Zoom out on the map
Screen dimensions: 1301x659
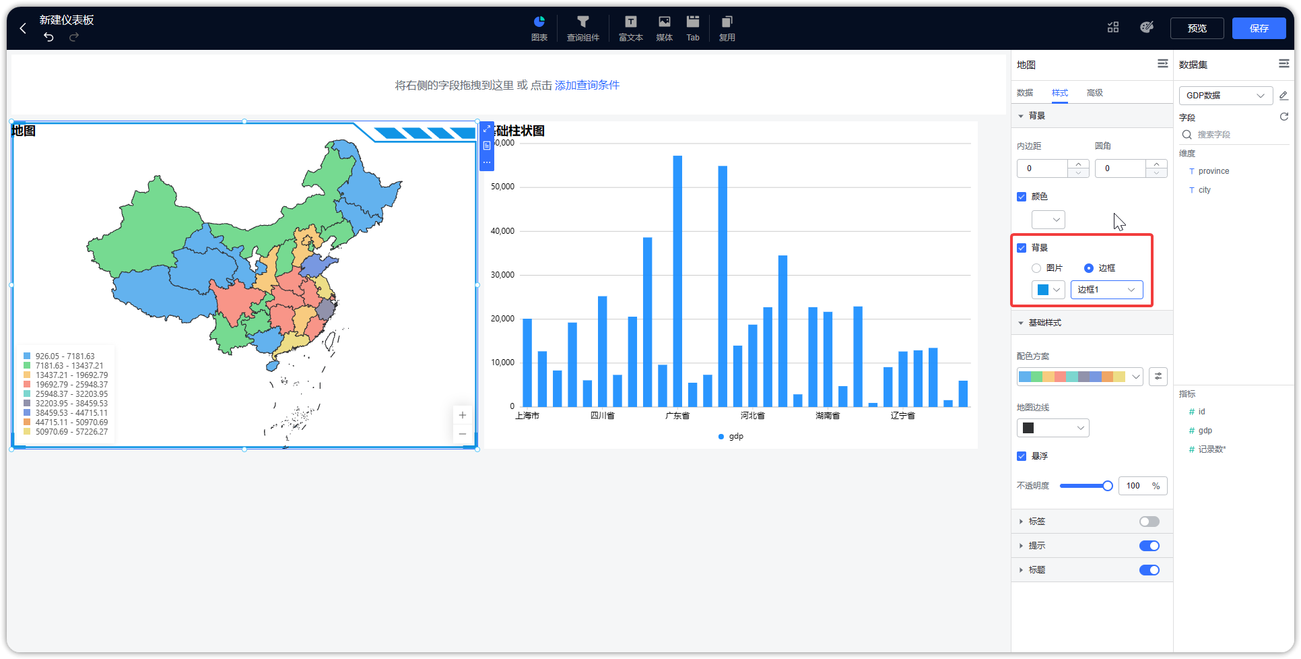[463, 434]
